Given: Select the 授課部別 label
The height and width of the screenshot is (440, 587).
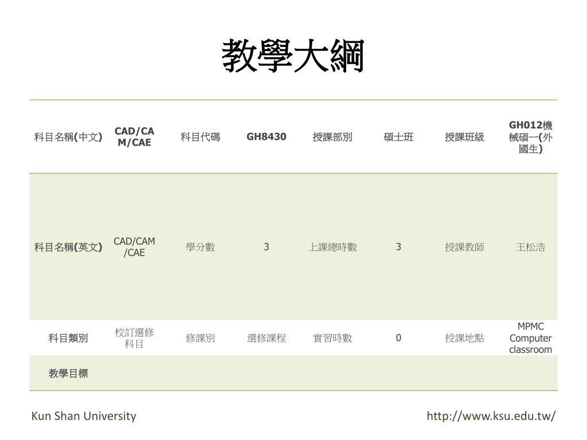Looking at the screenshot, I should pos(332,137).
